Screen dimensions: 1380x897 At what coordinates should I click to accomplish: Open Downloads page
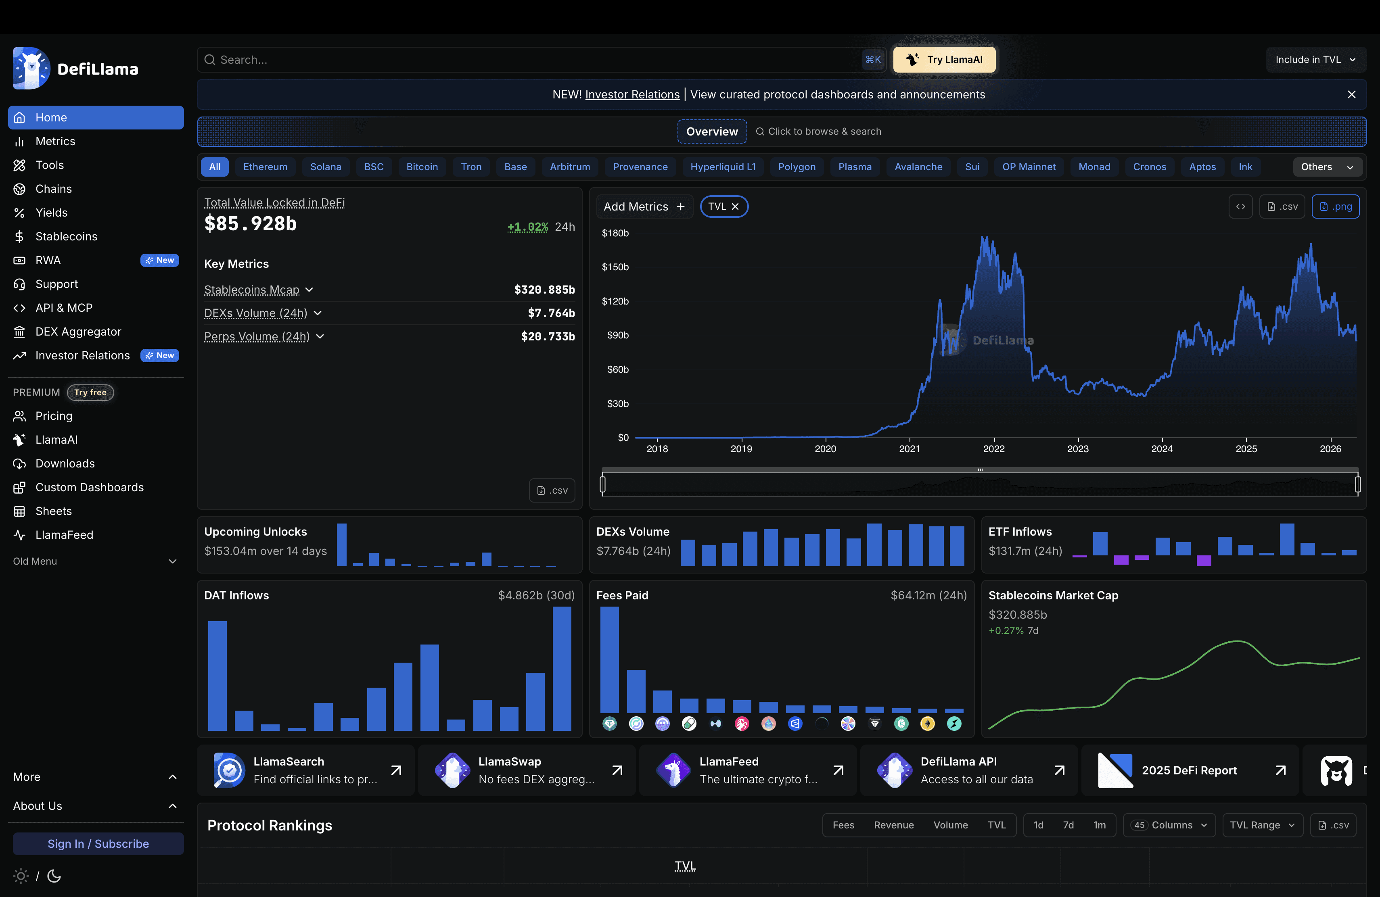[x=96, y=463]
